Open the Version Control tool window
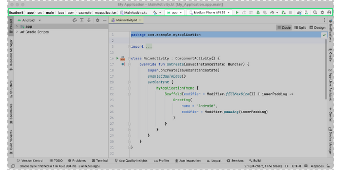The height and width of the screenshot is (170, 341). coord(30,161)
